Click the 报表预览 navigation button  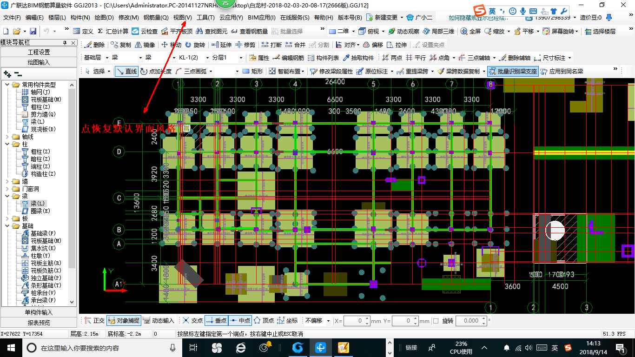(x=39, y=322)
